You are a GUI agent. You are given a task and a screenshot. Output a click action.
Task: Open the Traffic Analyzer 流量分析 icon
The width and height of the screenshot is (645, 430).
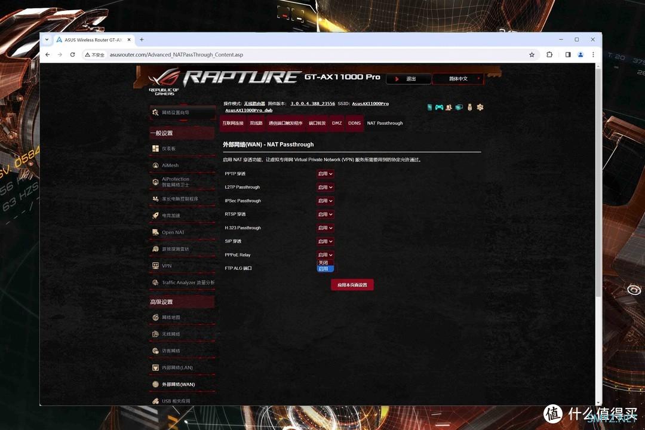155,282
